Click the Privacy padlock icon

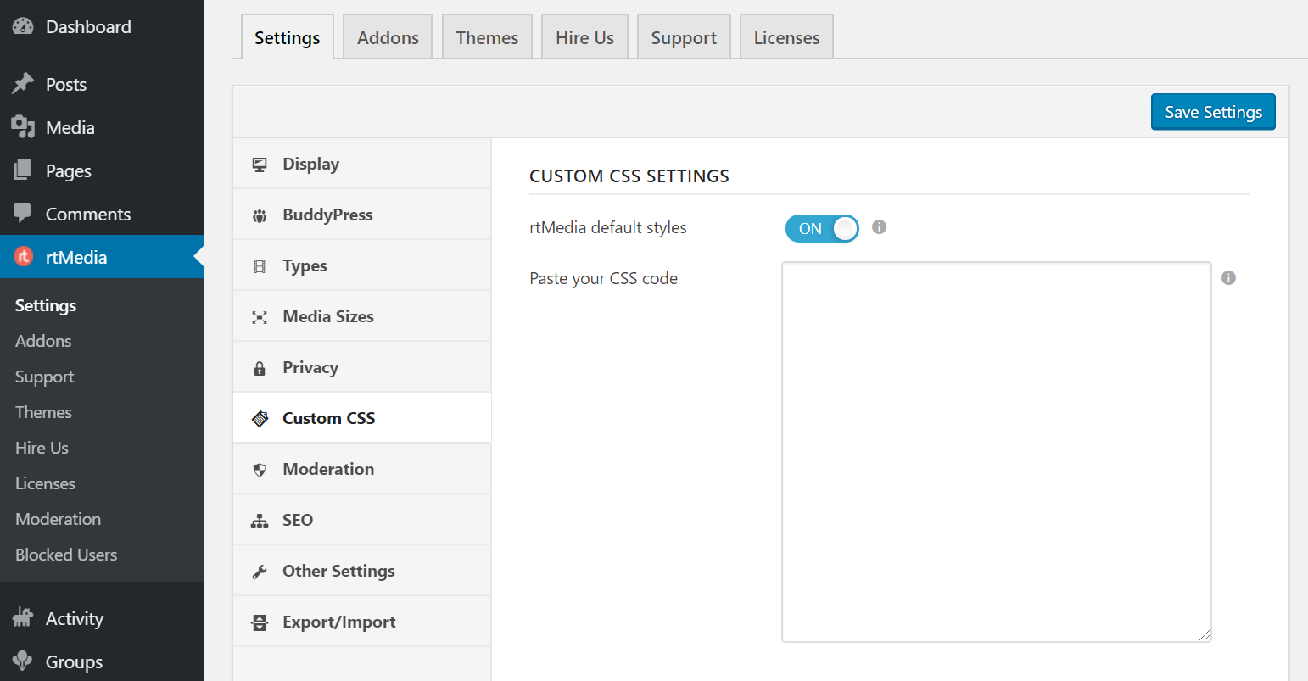[260, 366]
